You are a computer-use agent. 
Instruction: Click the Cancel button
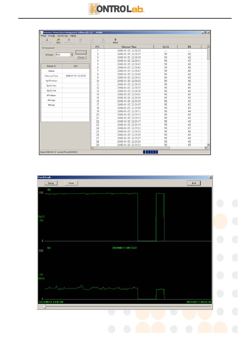click(x=81, y=57)
